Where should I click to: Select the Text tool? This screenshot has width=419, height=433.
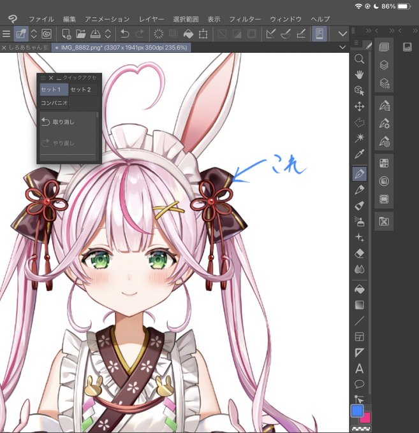[359, 369]
